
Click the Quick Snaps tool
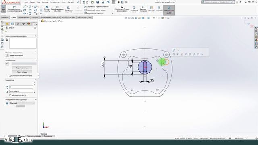click(x=143, y=9)
